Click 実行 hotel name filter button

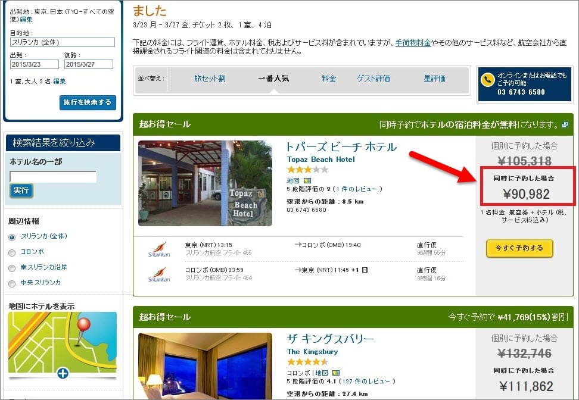tap(21, 190)
